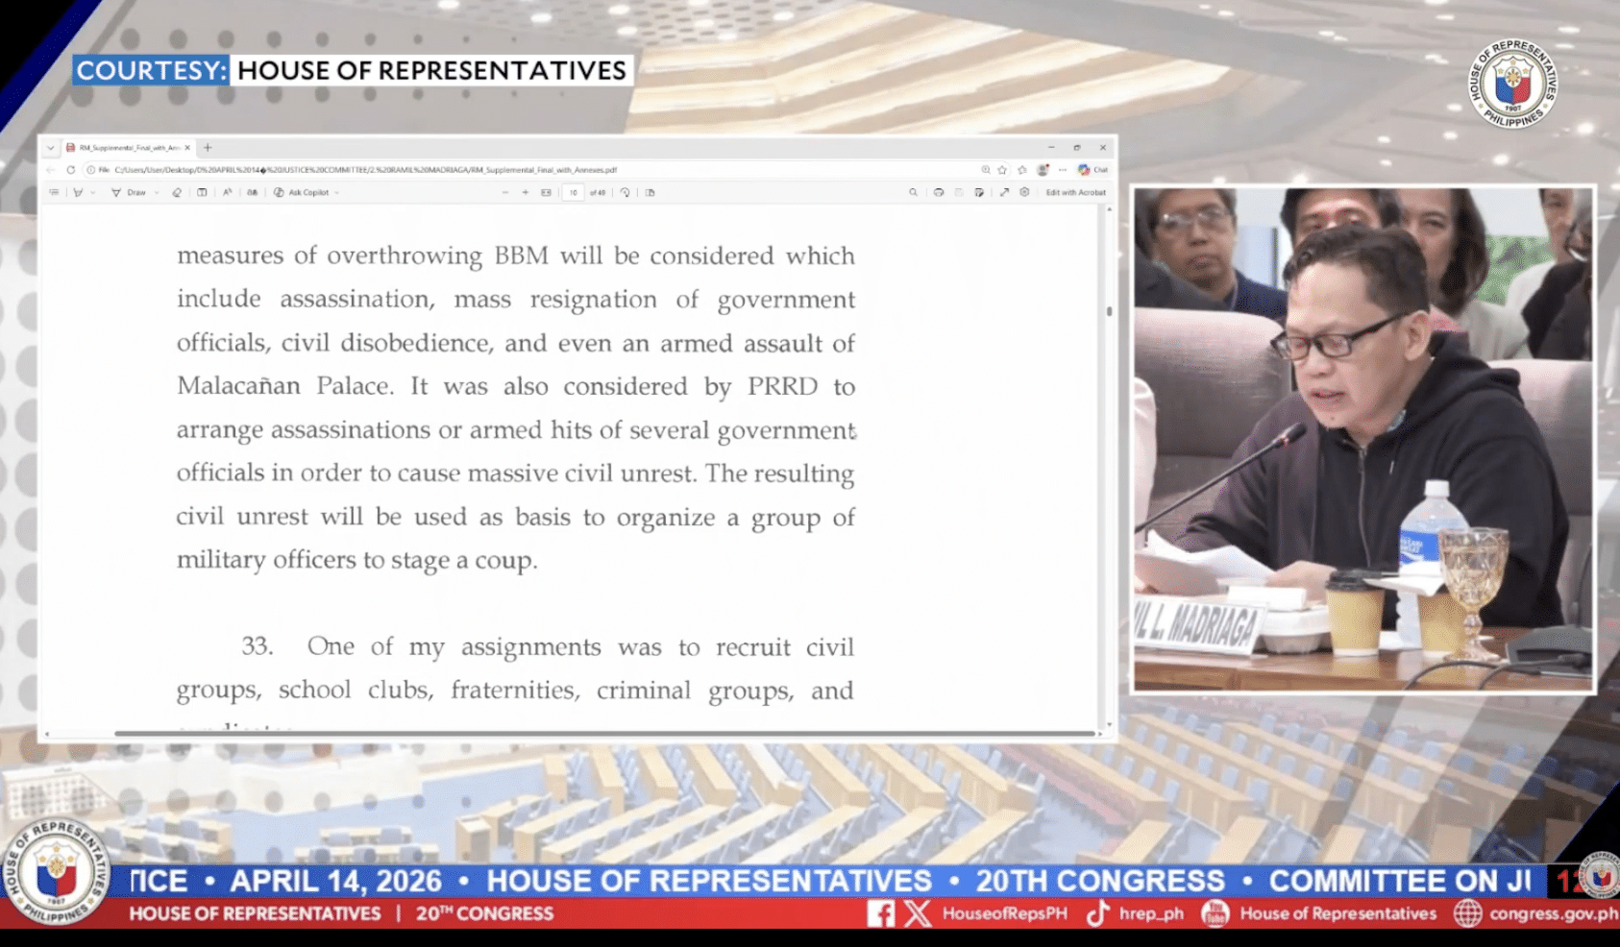This screenshot has height=947, width=1620.
Task: Zoom in using the plus button
Action: 526,192
